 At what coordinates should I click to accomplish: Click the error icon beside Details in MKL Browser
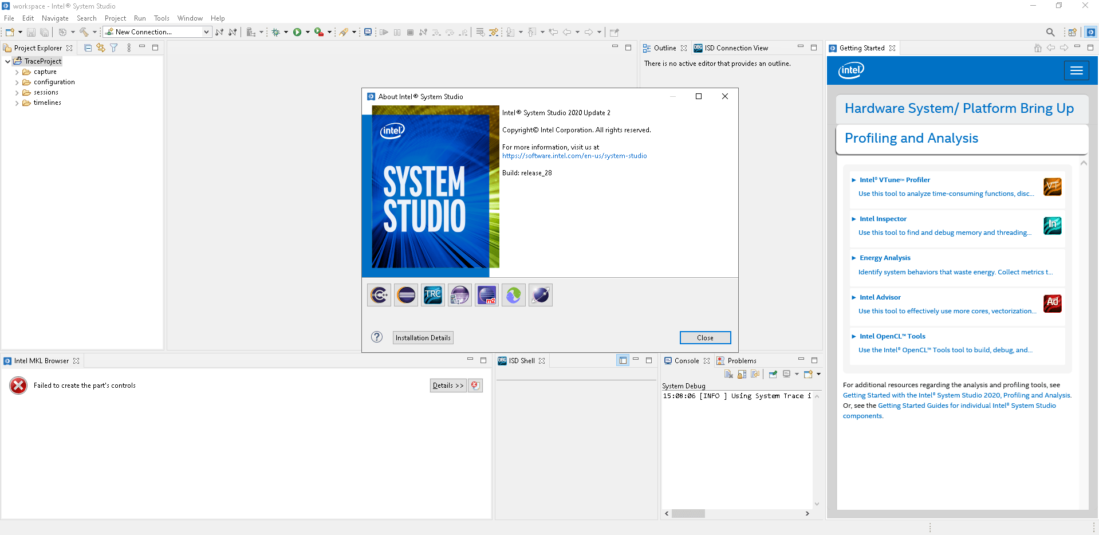[x=475, y=385]
